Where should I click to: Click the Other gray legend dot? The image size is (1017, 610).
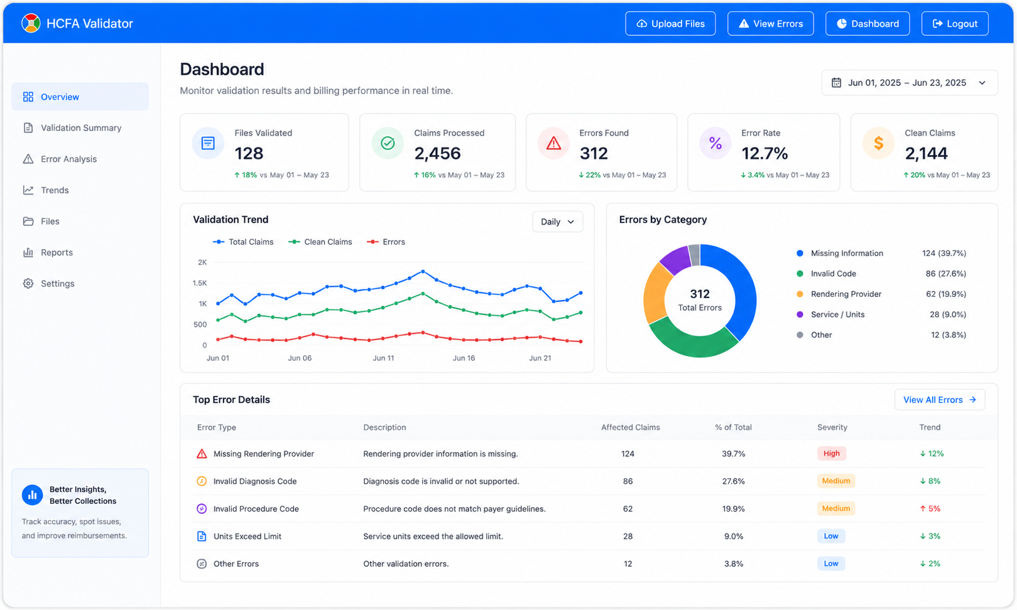click(800, 335)
